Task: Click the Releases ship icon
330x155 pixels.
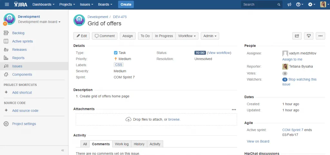Action: [x=6, y=50]
